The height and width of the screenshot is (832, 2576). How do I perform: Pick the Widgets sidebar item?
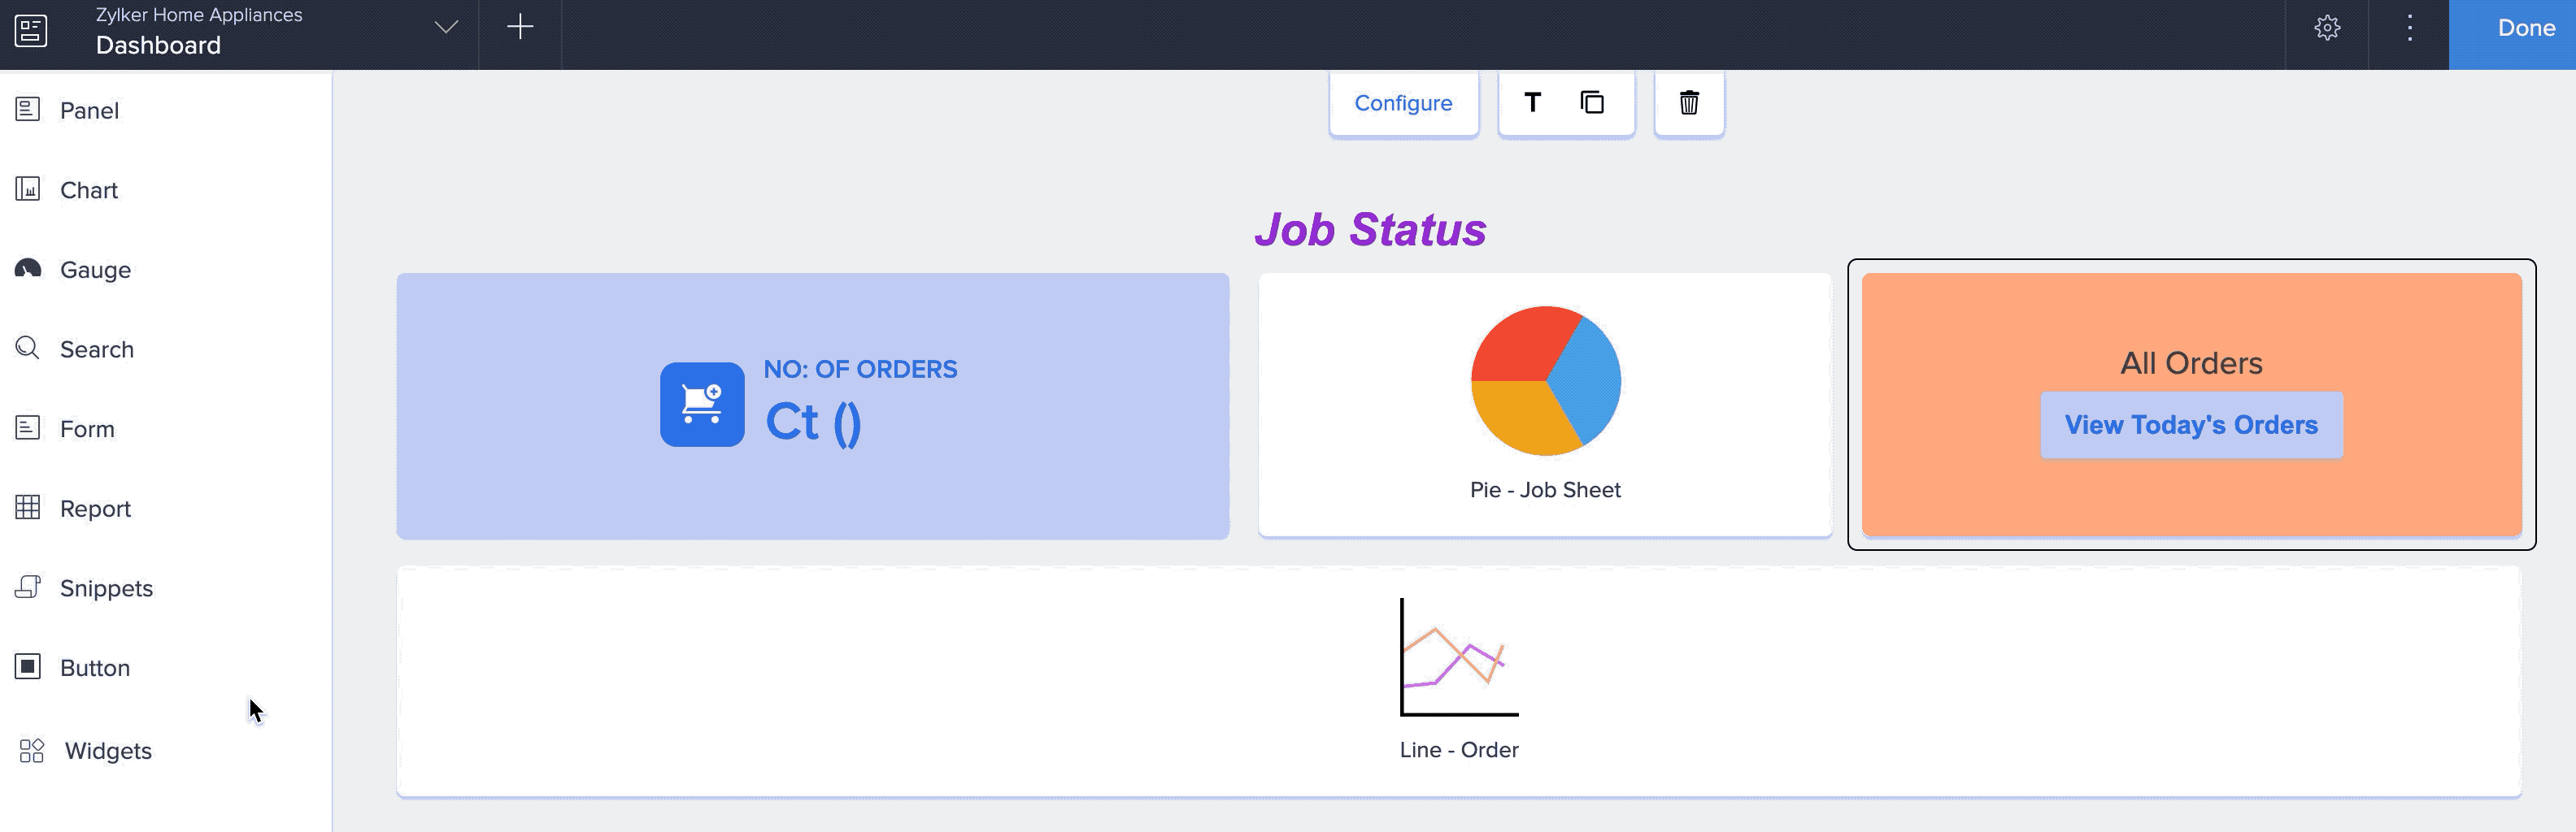[107, 751]
